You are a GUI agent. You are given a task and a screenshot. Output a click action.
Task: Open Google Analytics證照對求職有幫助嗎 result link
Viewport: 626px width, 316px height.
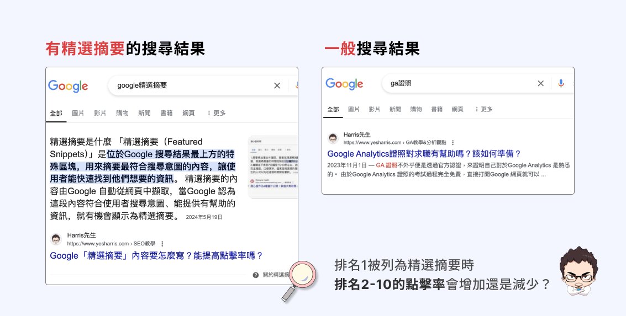tap(424, 154)
